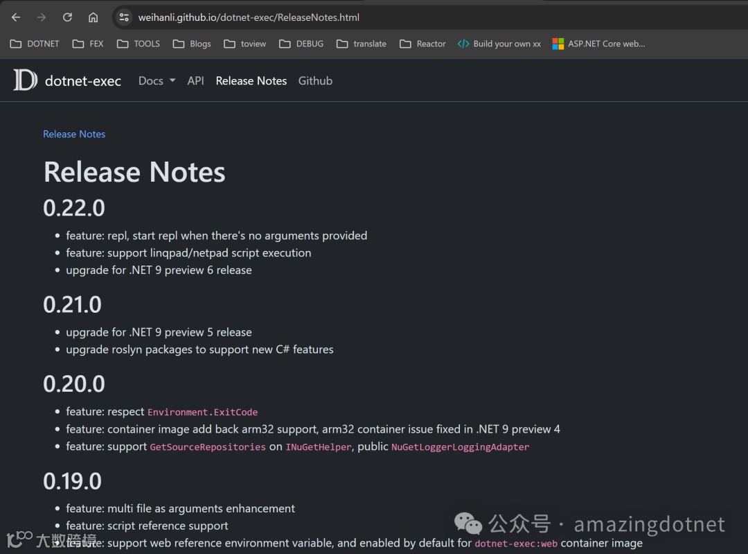Open the Build your own xx bookmark
This screenshot has width=748, height=554.
point(499,44)
